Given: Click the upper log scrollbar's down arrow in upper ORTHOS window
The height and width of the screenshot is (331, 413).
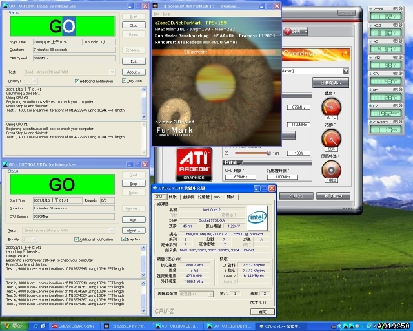Looking at the screenshot, I should [144, 116].
